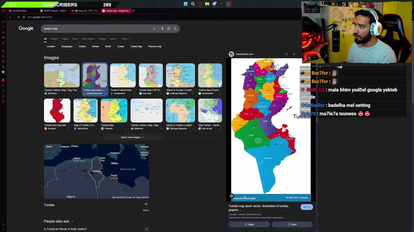This screenshot has width=414, height=232.
Task: Click the Physical map filter chip
Action: [x=155, y=46]
